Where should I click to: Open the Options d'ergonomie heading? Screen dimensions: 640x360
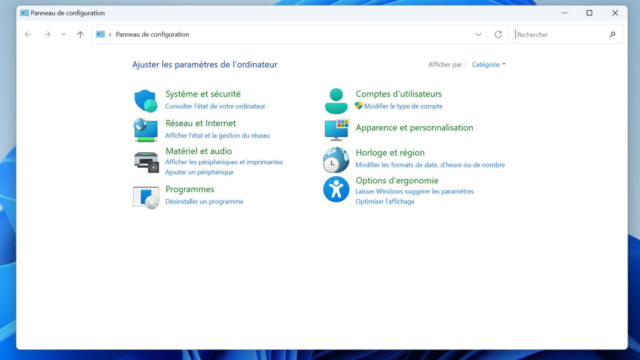click(397, 181)
